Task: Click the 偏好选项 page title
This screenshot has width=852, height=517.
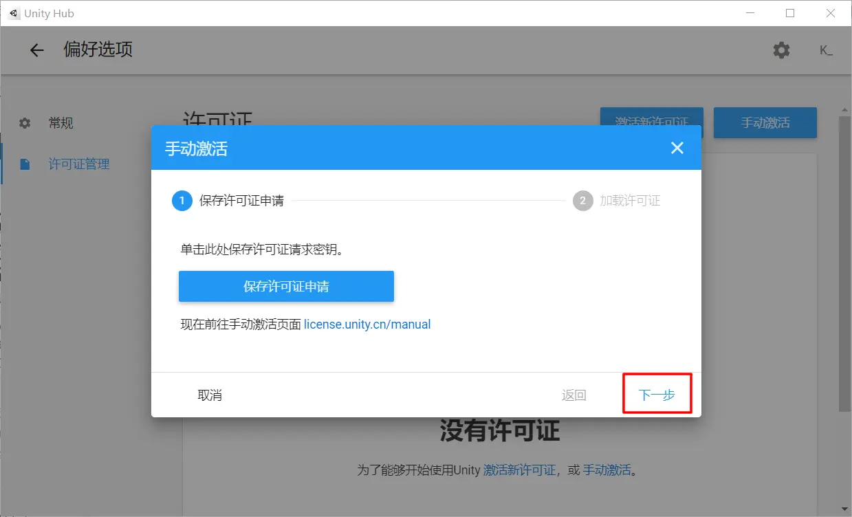Action: [x=98, y=50]
